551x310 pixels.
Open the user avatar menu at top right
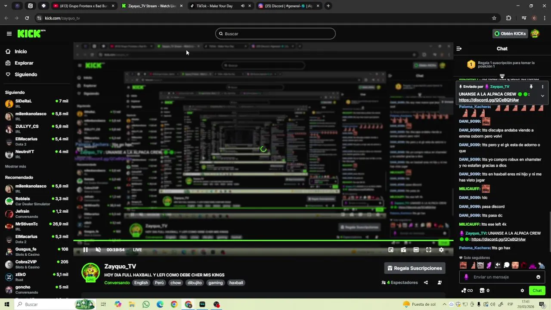coord(535,34)
